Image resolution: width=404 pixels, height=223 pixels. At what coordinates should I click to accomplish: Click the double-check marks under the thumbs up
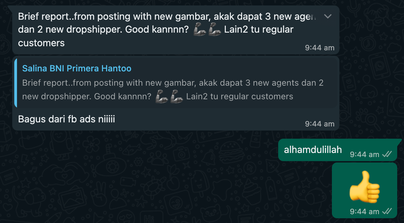coord(387,211)
